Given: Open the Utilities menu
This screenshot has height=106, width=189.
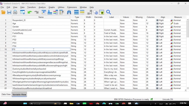Looking at the screenshot, I should coord(61,7).
